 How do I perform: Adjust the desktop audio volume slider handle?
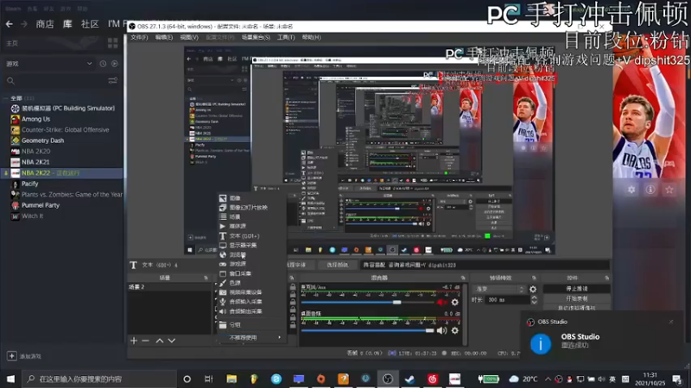(429, 330)
